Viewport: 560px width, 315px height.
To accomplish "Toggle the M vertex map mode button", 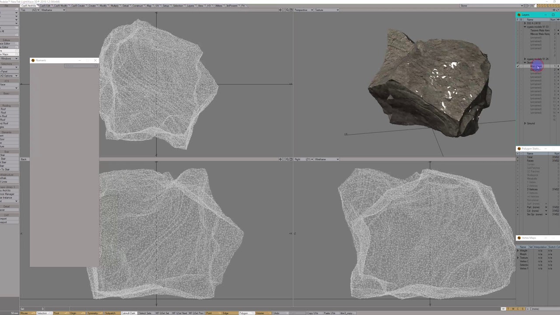I will [x=513, y=309].
